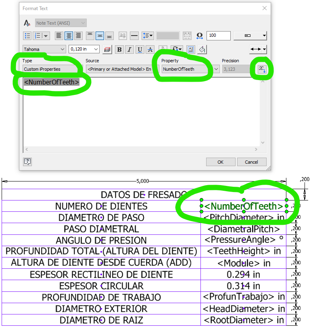
Task: Click the OK button
Action: click(x=220, y=162)
